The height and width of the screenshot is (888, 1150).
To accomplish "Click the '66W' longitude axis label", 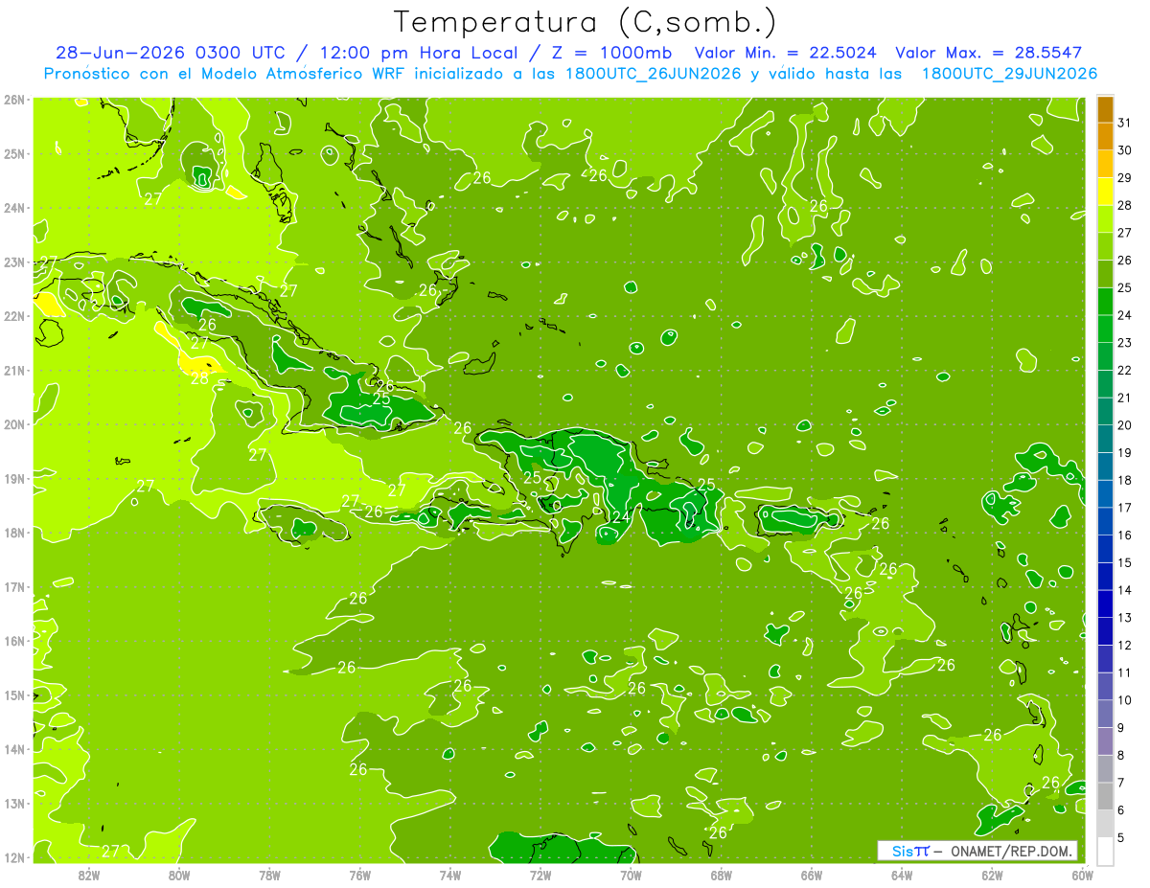I will pos(812,874).
